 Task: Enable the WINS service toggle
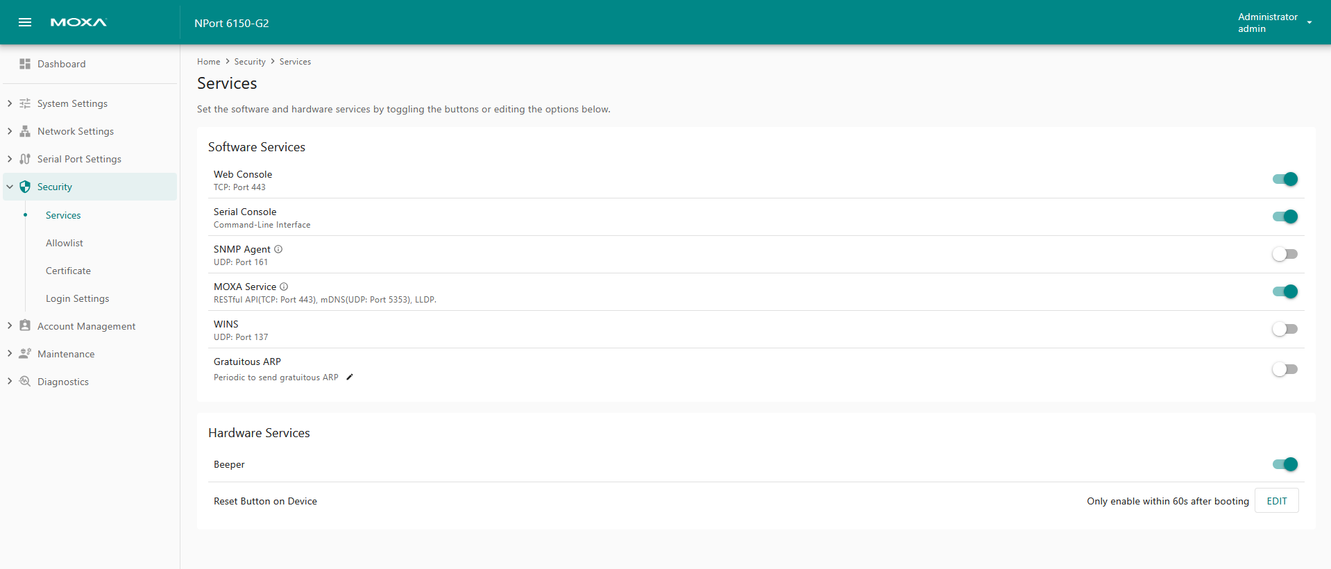coord(1285,329)
